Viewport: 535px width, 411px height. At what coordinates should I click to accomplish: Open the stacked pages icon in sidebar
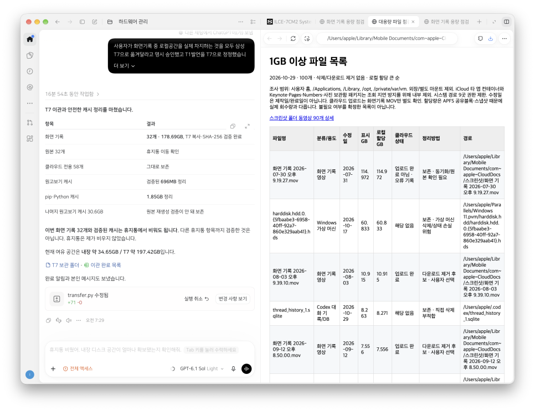coord(30,55)
